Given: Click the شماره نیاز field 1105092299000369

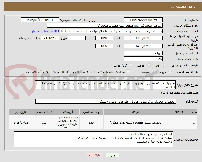Looking at the screenshot, I should pyautogui.click(x=143, y=20).
